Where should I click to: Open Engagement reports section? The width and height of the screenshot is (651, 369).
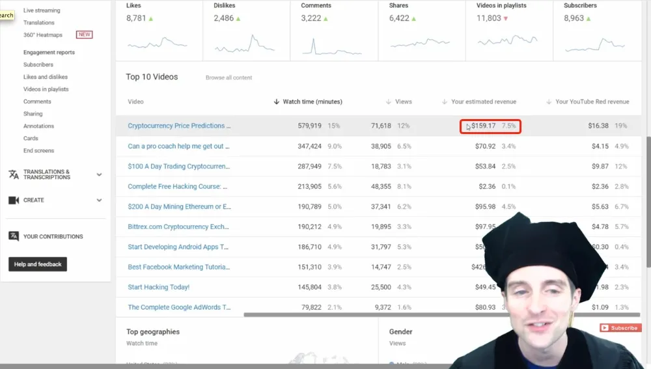click(49, 52)
